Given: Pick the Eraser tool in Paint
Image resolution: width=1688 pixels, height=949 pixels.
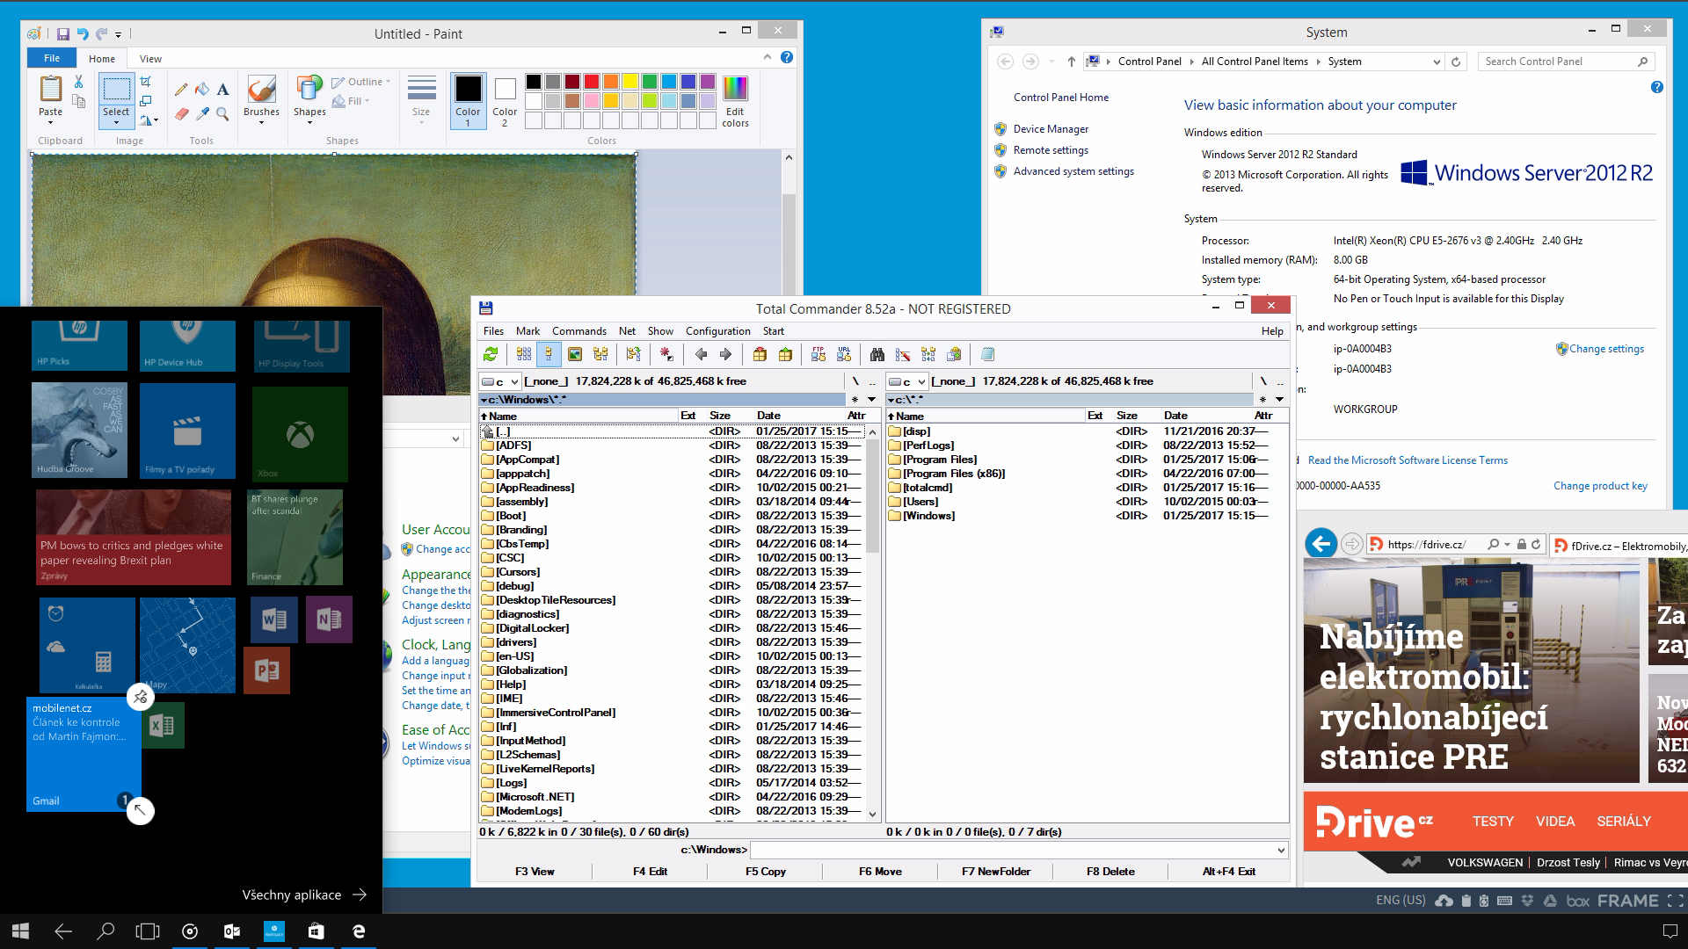Looking at the screenshot, I should click(x=181, y=113).
